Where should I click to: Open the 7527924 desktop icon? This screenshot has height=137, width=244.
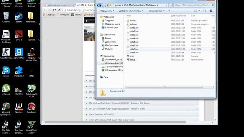[x=19, y=91]
